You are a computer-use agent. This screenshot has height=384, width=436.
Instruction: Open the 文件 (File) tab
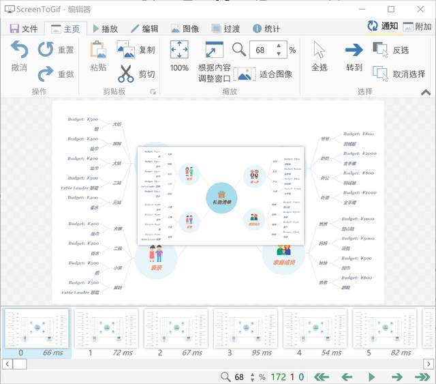point(24,29)
